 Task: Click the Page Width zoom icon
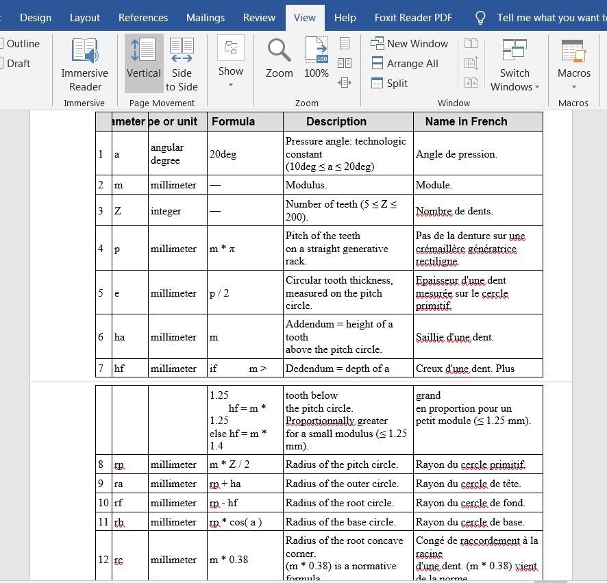coord(345,83)
